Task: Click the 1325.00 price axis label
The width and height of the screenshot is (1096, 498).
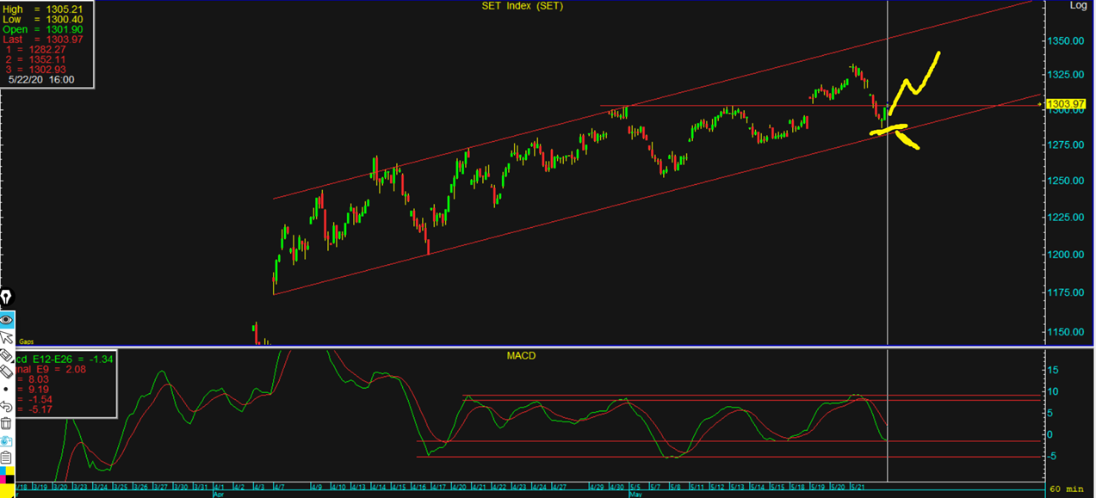Action: 1067,75
